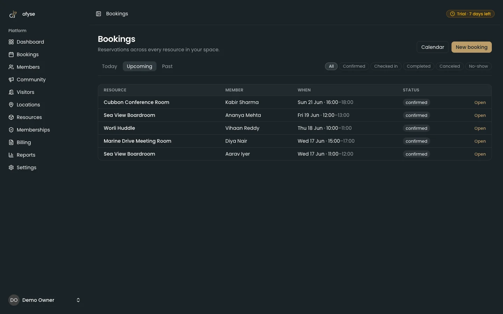Filter bookings by Checked in

(386, 66)
